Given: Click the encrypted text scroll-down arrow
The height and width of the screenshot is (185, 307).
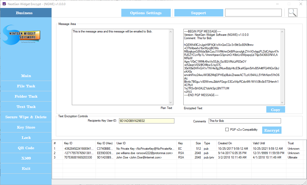Looking at the screenshot, I should [x=282, y=103].
